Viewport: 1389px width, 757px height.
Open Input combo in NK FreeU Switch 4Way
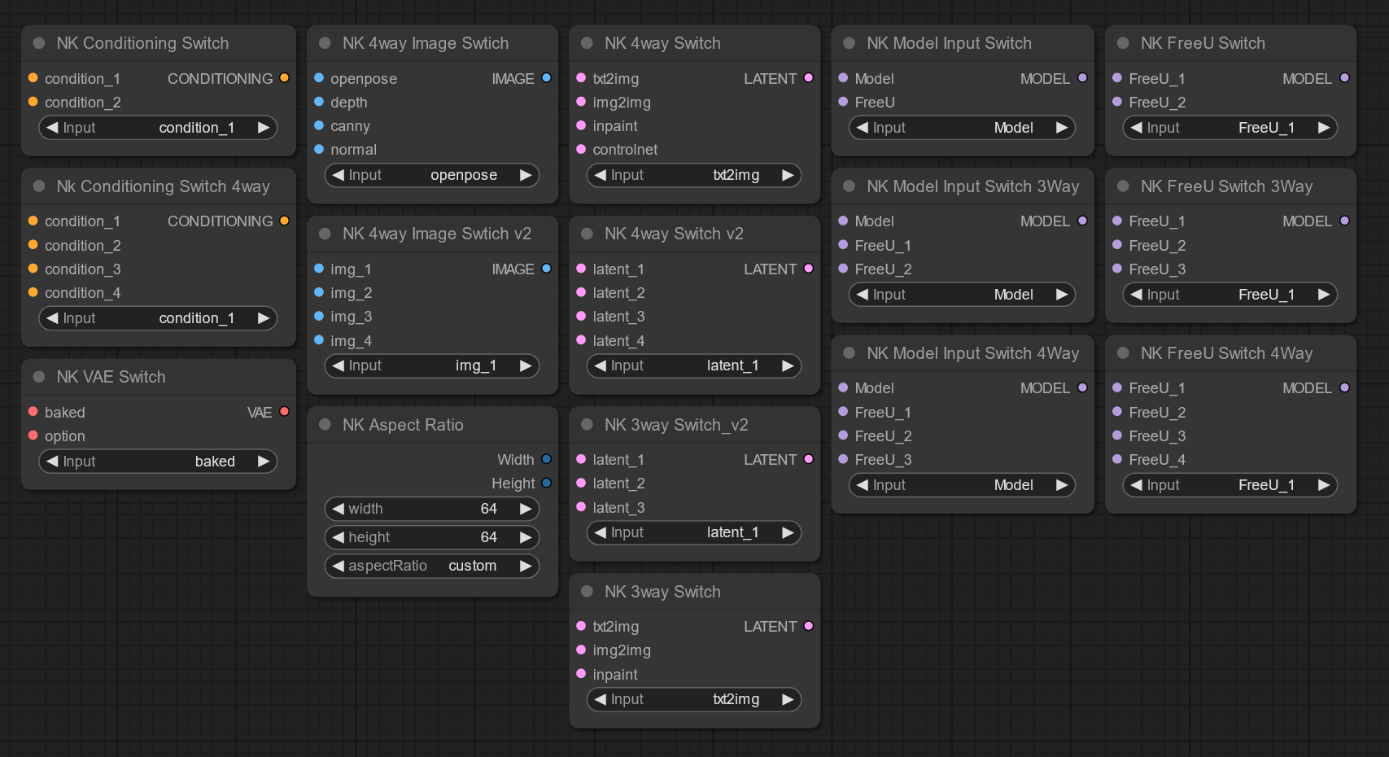1230,485
